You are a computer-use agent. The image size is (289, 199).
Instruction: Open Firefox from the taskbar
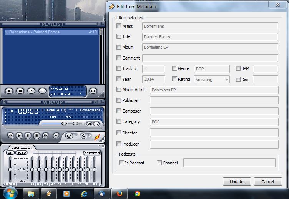(119, 194)
